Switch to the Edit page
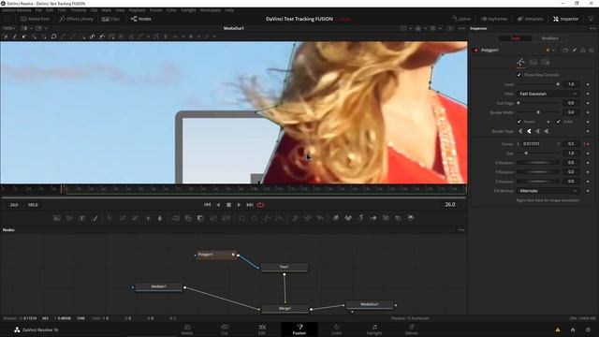The image size is (599, 337). click(x=262, y=330)
